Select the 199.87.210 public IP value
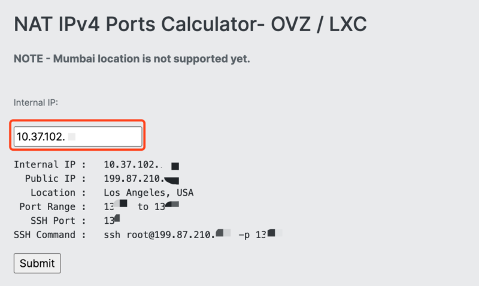Screen dimensions: 479x286 coord(132,178)
